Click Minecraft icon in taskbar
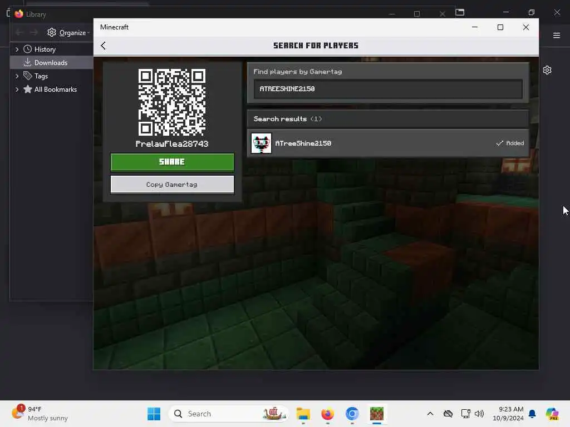570x427 pixels. pyautogui.click(x=377, y=414)
